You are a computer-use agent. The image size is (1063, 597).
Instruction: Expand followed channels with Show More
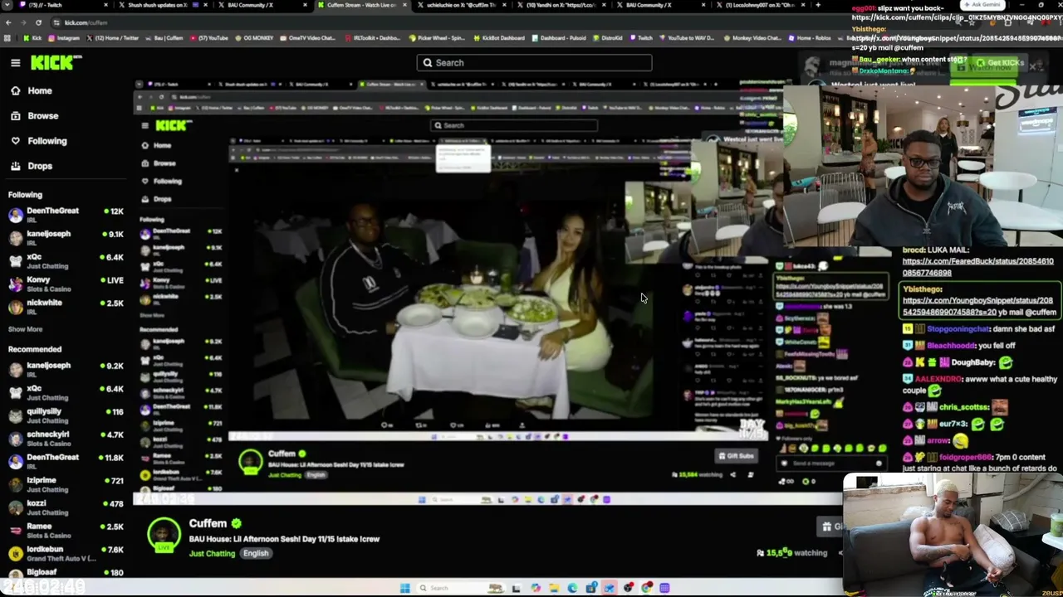25,329
